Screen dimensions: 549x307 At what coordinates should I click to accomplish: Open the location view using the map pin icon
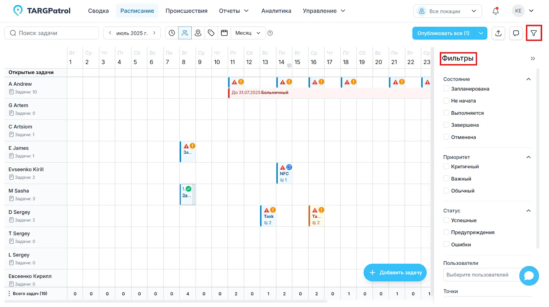point(198,33)
